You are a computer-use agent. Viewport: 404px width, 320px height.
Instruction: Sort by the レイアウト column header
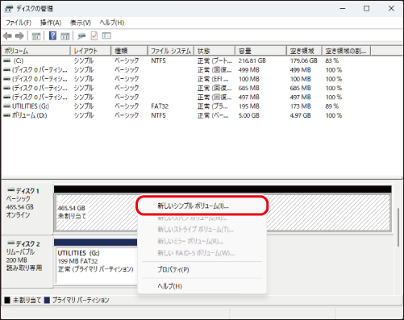(x=90, y=51)
